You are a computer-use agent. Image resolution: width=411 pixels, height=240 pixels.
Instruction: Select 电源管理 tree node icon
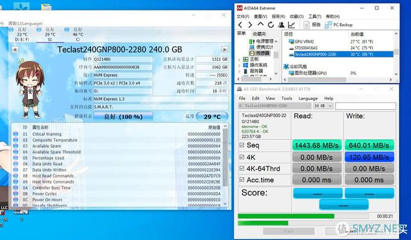coord(251,42)
